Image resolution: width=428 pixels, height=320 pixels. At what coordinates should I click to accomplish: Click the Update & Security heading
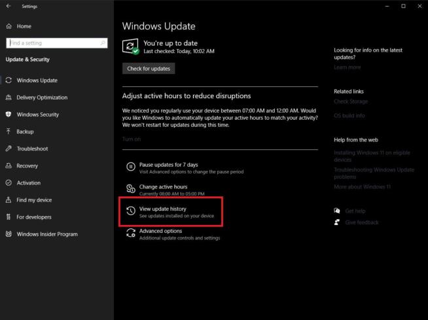click(27, 60)
